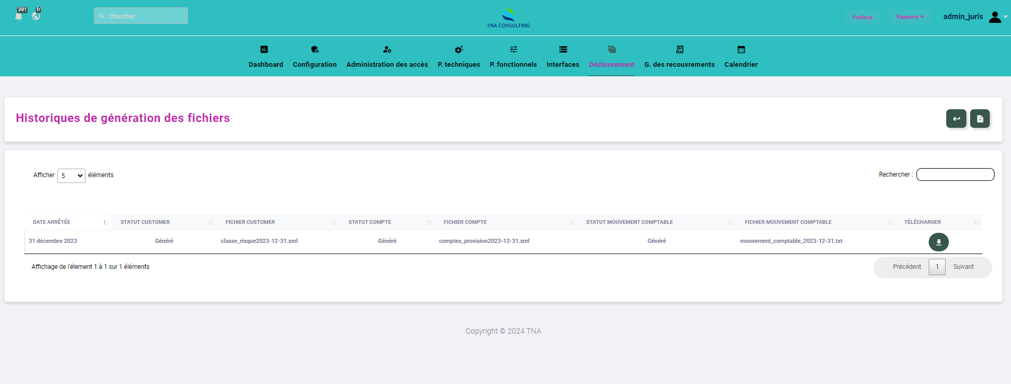
Task: Open the Calendrier nav item
Action: pyautogui.click(x=741, y=57)
